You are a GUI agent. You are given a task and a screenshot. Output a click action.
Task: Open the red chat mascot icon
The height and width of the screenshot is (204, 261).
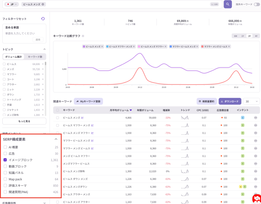257,199
